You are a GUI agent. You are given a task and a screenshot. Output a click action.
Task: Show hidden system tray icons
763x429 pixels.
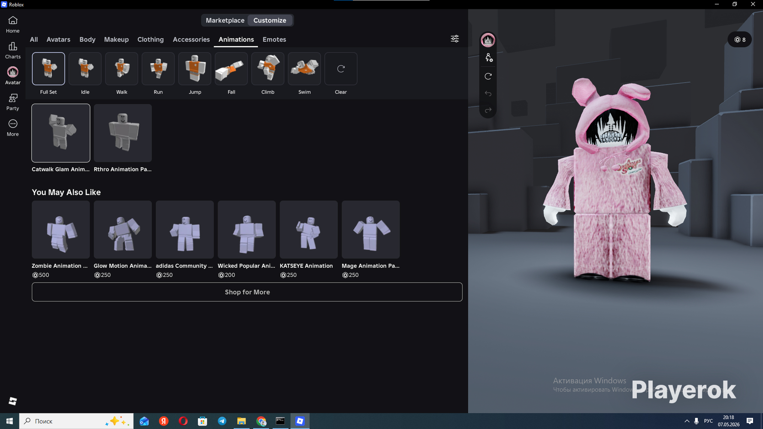click(687, 421)
